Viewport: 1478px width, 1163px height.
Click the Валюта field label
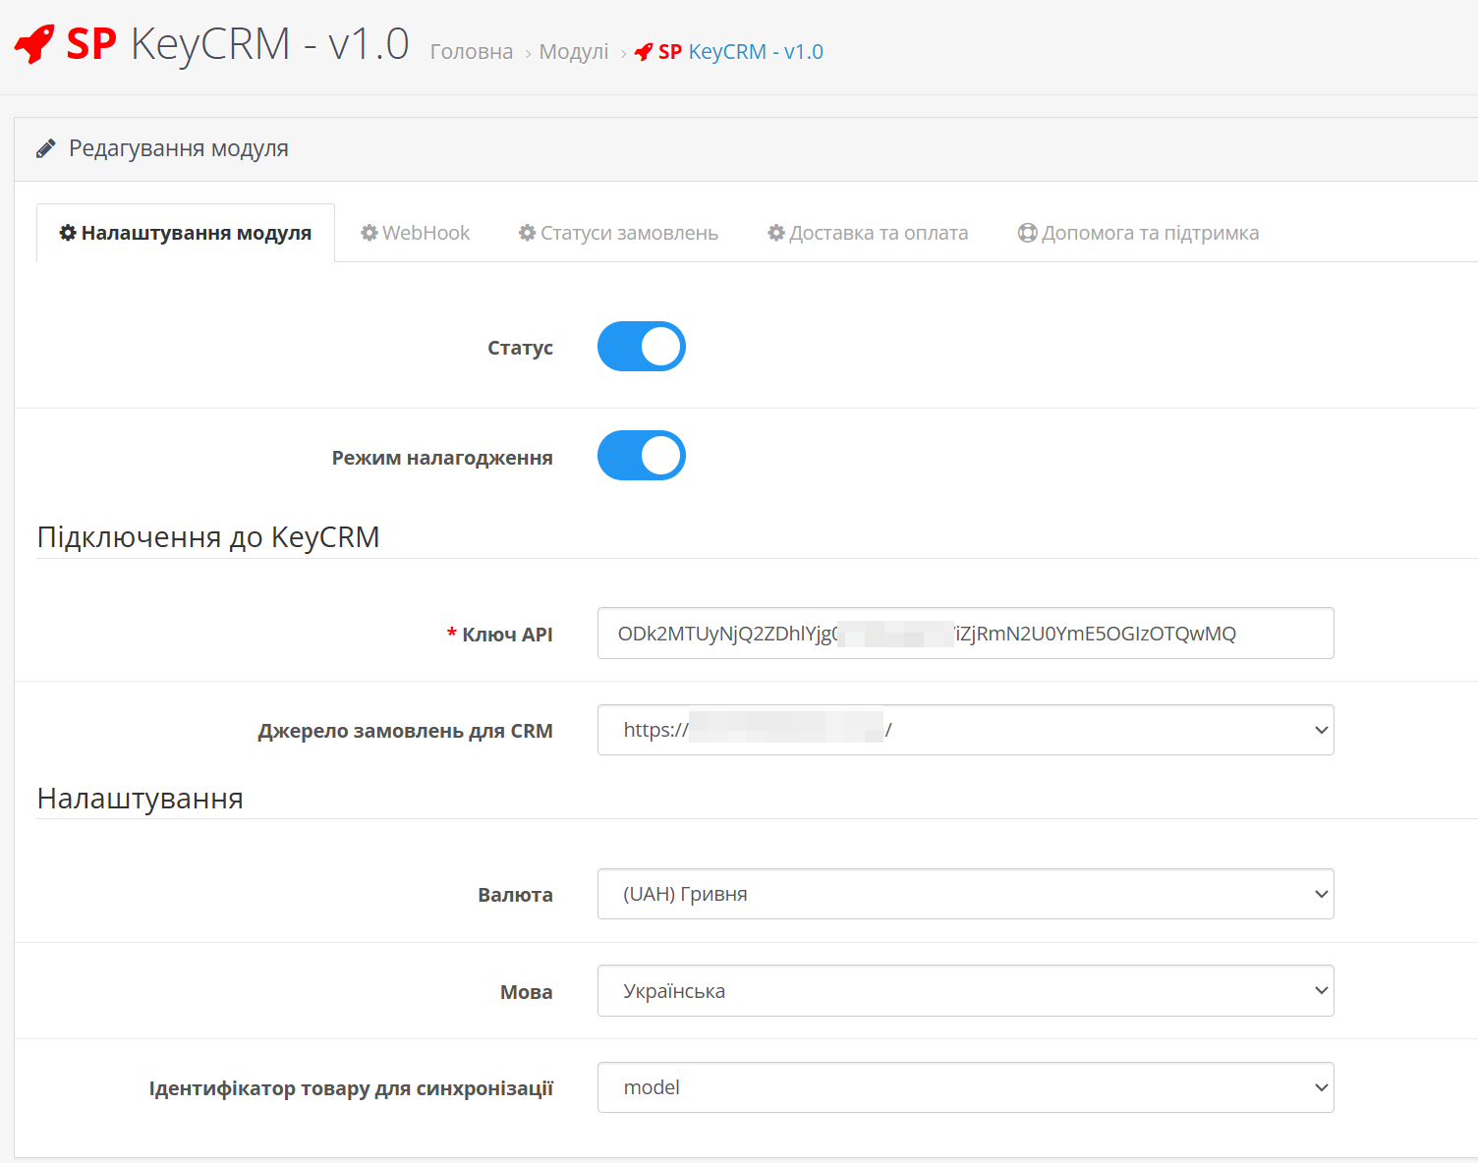click(515, 895)
